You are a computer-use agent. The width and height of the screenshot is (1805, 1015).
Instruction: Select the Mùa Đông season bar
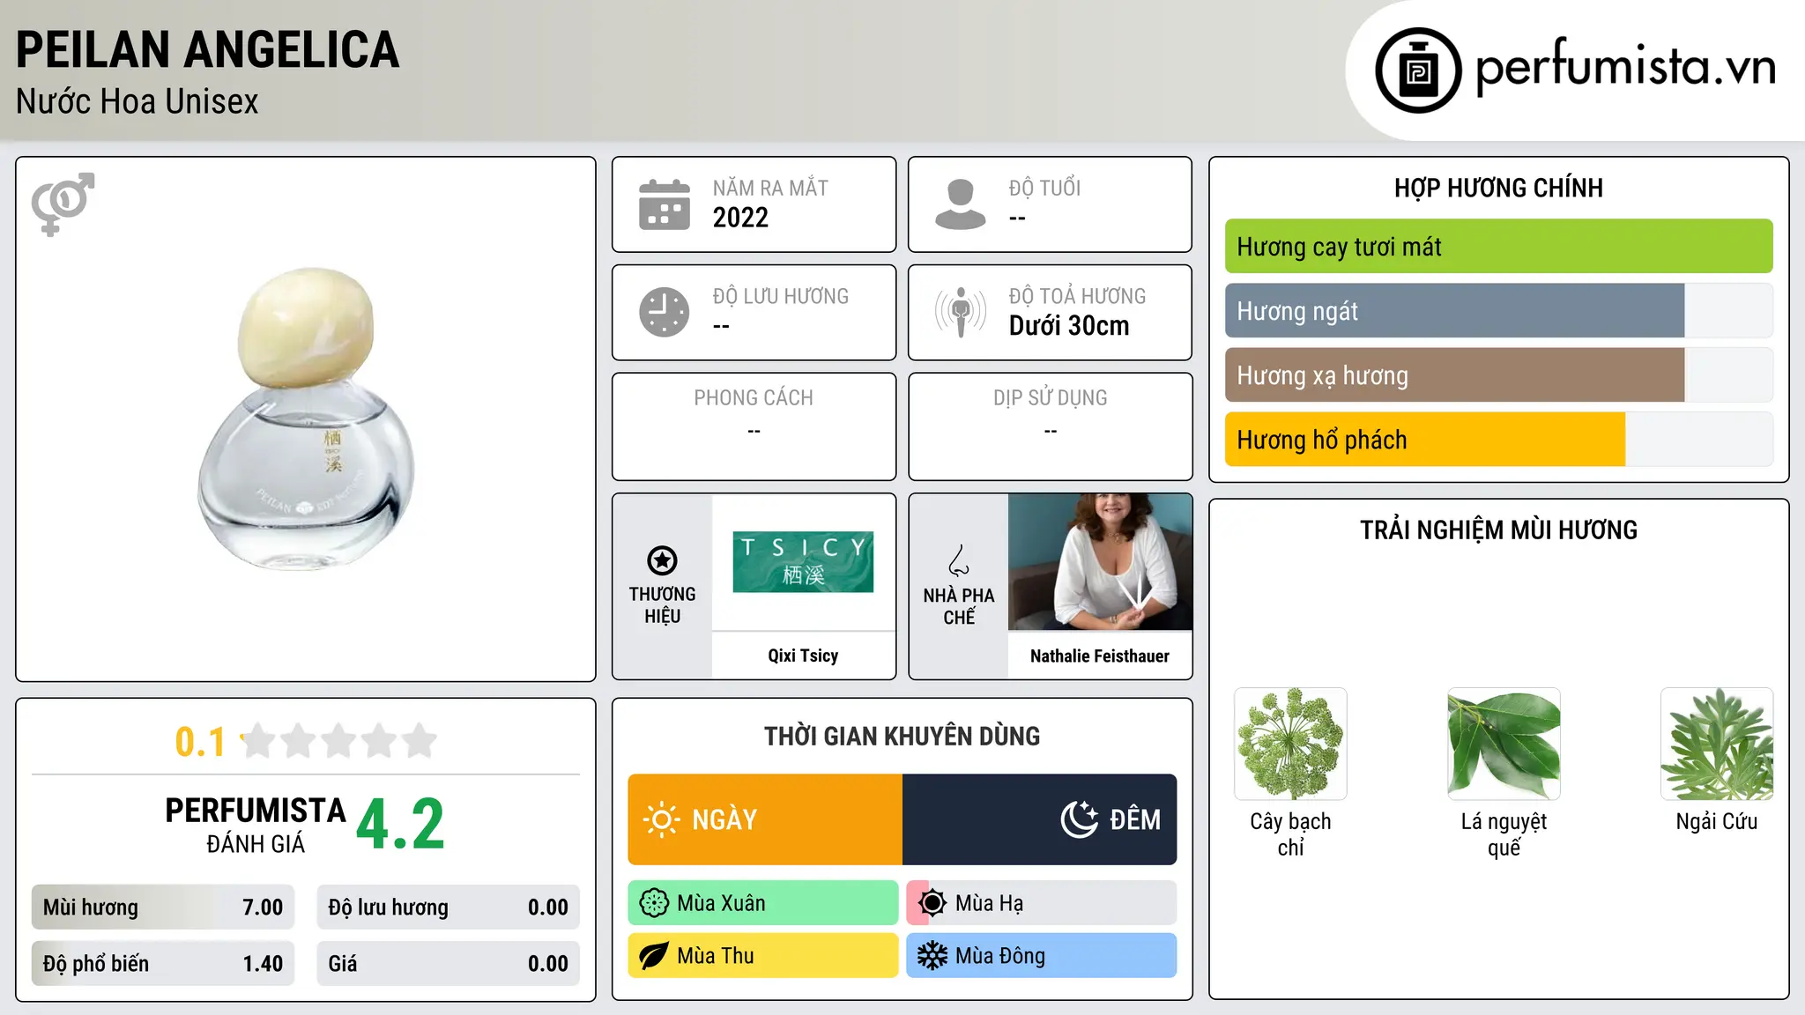1042,956
